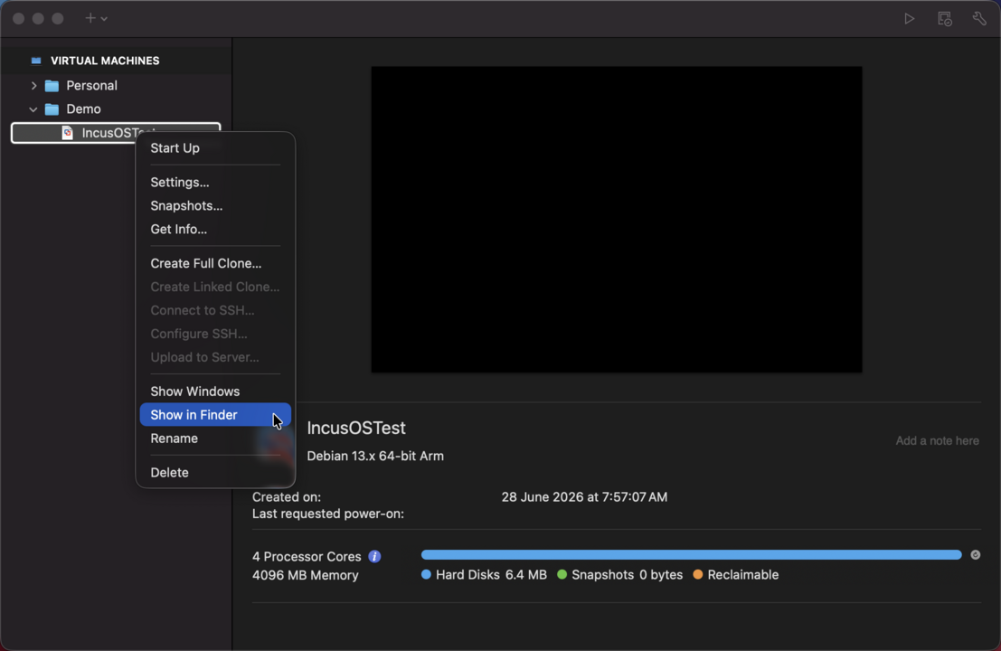Click the plus add virtual machine icon
This screenshot has width=1001, height=651.
[x=90, y=18]
